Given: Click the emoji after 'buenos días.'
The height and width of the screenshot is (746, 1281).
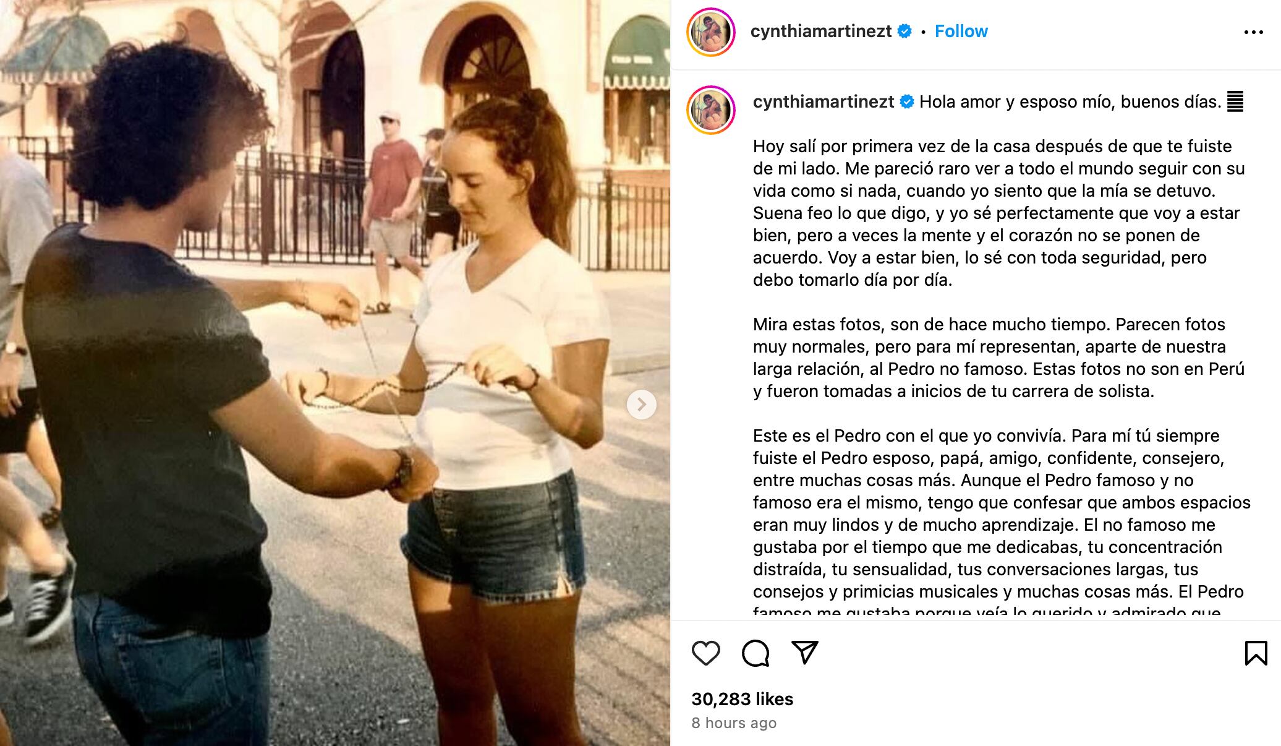Looking at the screenshot, I should point(1235,101).
